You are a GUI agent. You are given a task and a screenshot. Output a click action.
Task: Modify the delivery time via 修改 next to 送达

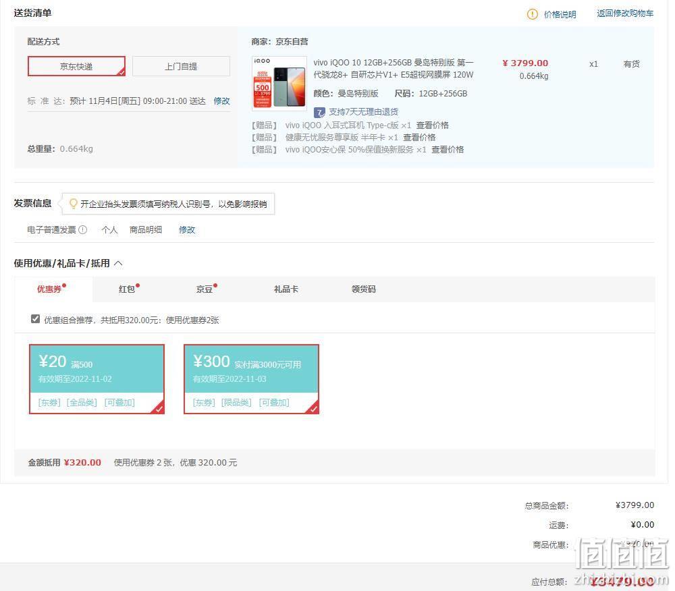[x=221, y=101]
